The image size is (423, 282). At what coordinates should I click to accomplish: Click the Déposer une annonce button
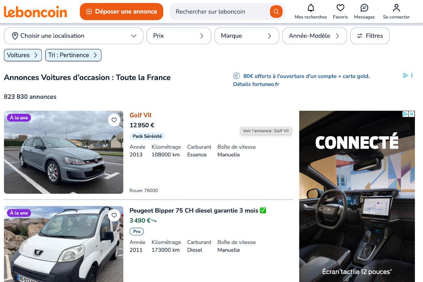[x=121, y=11]
